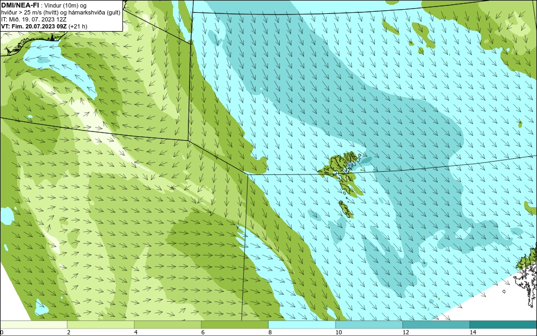
Task: Click the legend label '12'
Action: point(406,333)
